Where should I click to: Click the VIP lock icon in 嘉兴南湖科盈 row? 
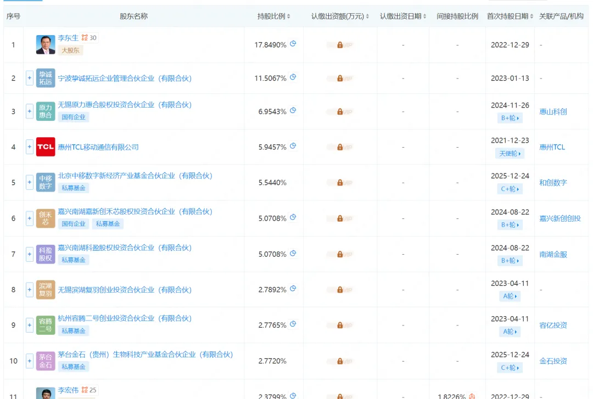point(340,254)
